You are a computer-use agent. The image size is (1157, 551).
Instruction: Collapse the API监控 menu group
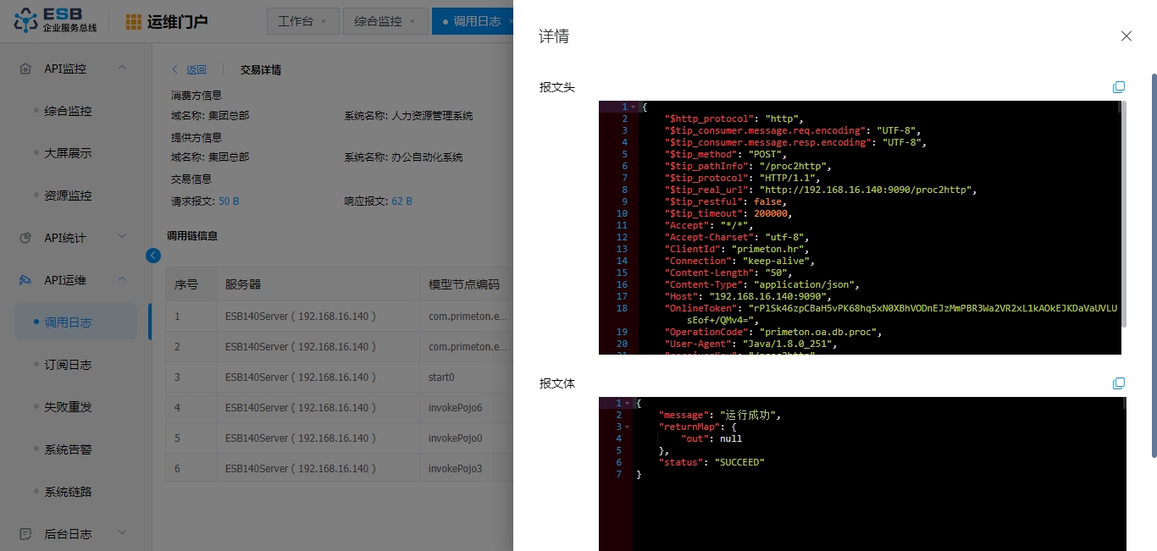click(x=122, y=68)
